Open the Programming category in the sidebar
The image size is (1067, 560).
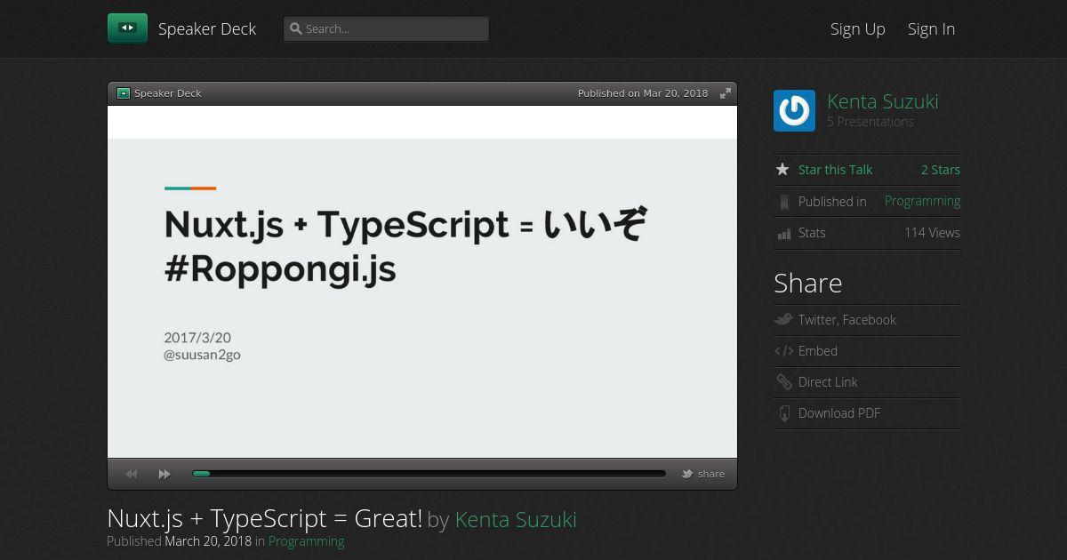pyautogui.click(x=922, y=201)
